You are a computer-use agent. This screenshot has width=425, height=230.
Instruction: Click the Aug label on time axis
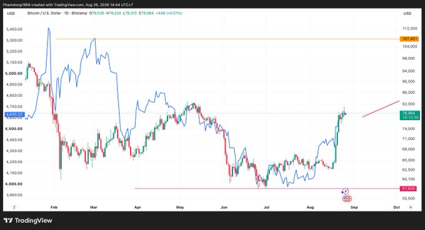pyautogui.click(x=310, y=207)
